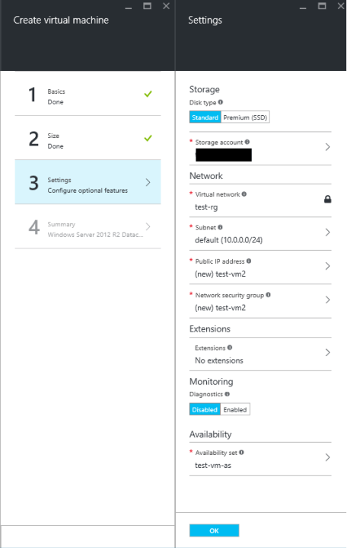Click the (new) test-vm2 Public IP value

220,274
